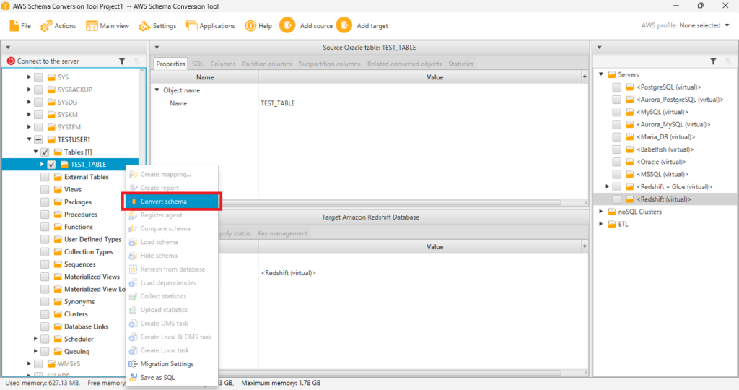Open the Help icon in toolbar
The height and width of the screenshot is (390, 739).
[x=250, y=25]
